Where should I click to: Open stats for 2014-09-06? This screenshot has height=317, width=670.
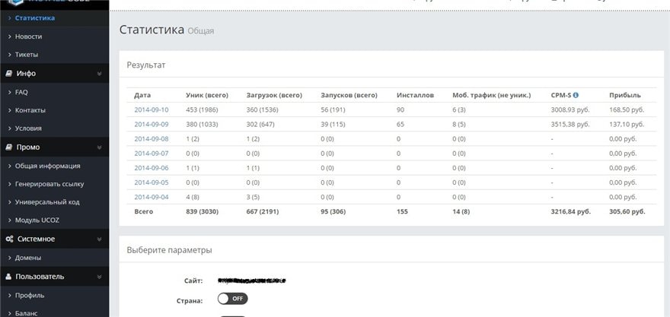[152, 168]
